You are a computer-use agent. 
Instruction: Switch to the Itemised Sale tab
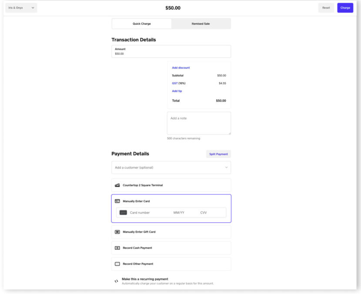coord(201,23)
